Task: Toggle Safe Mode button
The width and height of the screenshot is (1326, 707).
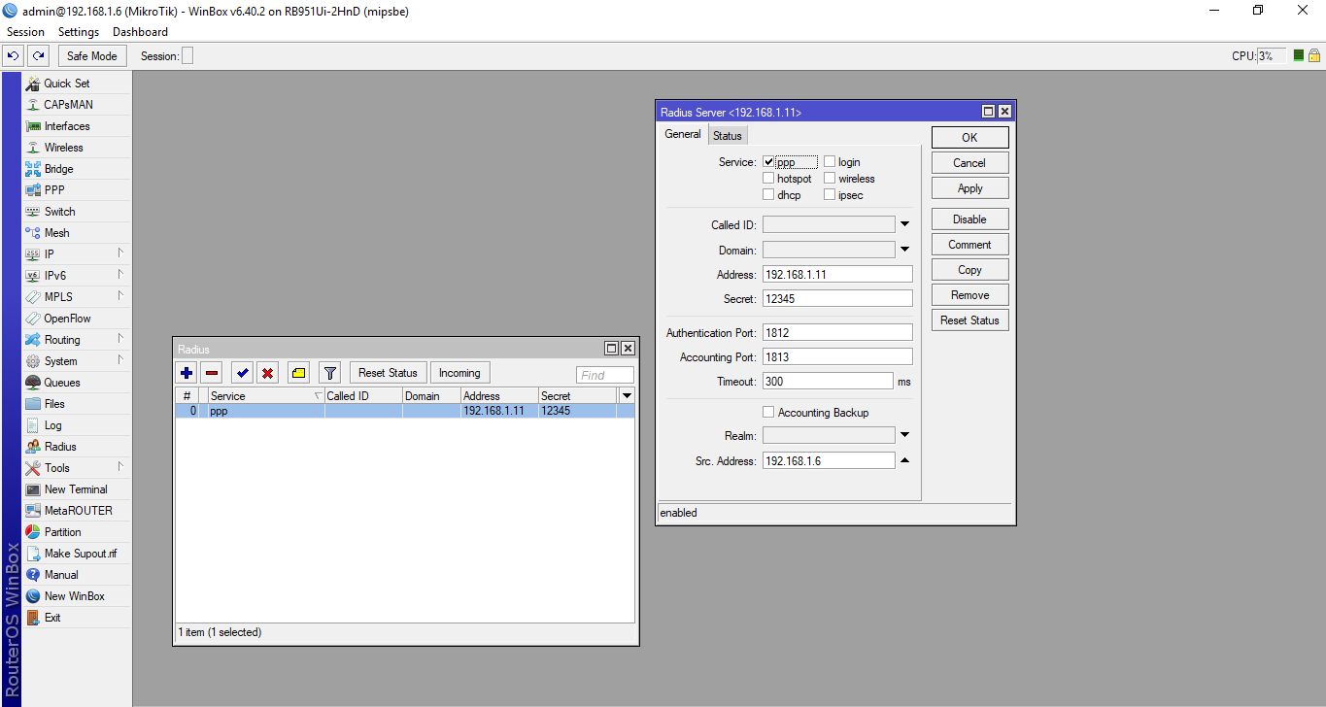Action: tap(91, 56)
